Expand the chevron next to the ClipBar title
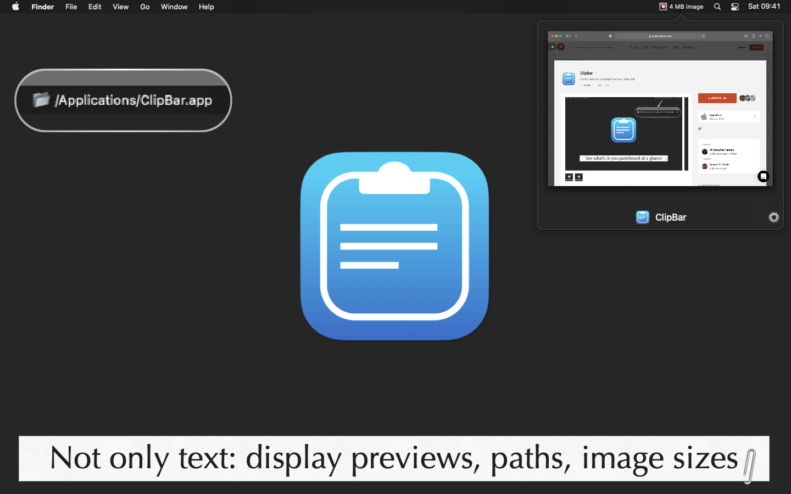 (x=595, y=73)
